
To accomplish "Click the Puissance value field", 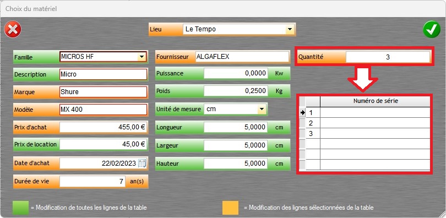I will (236, 73).
